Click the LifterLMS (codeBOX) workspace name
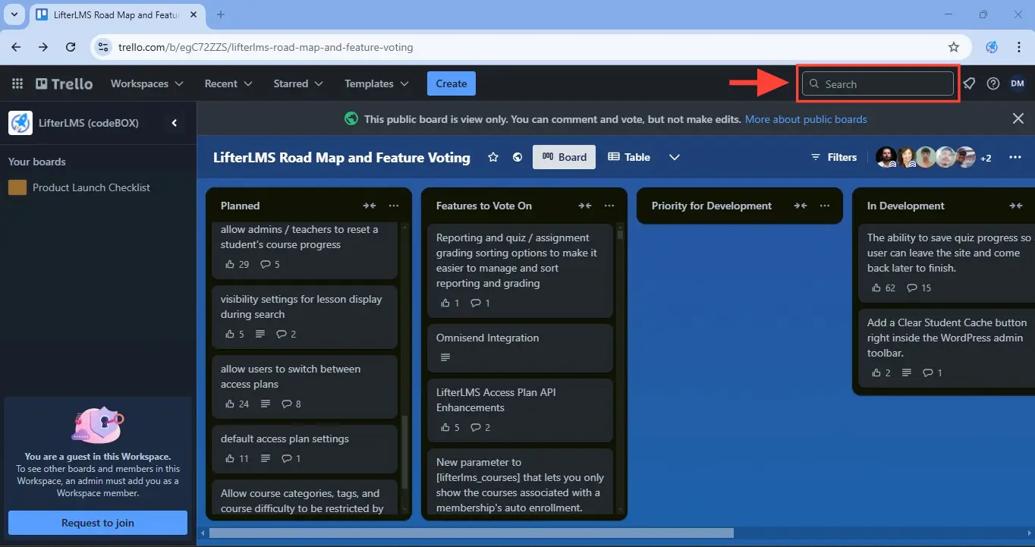 click(x=89, y=122)
